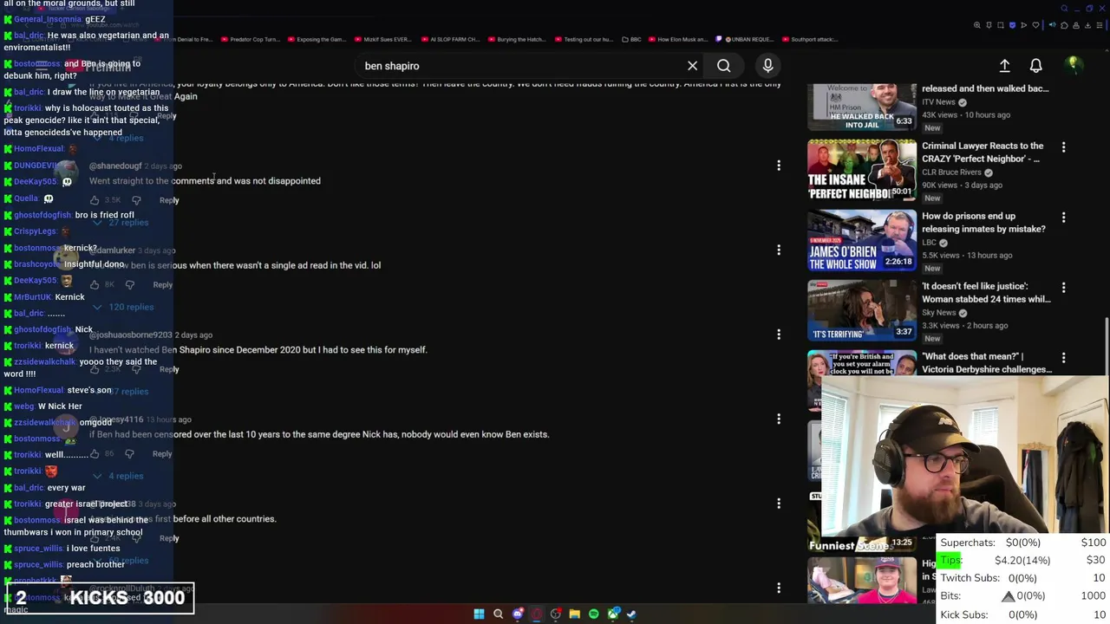
Task: Expand the 4 replies below 'censored' comment
Action: point(118,476)
